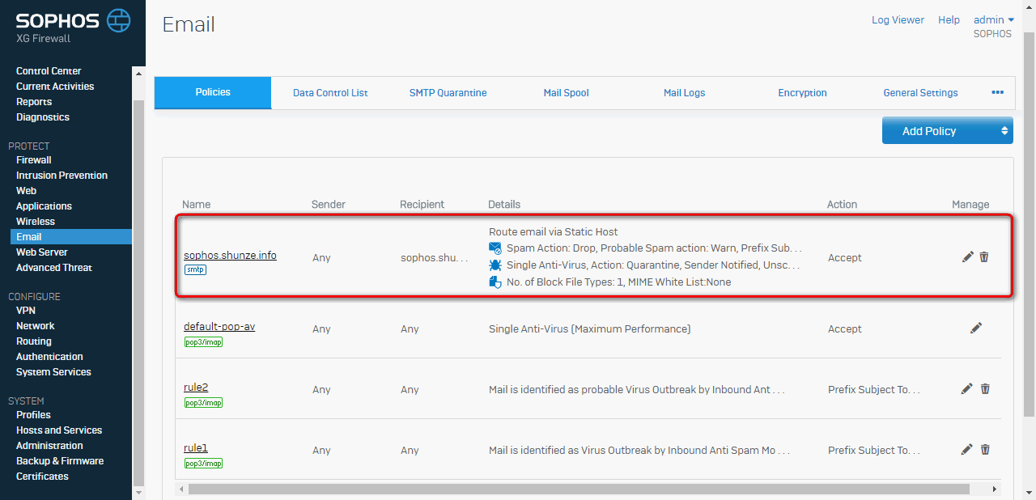Open Intrusion Prevention in sidebar
This screenshot has width=1036, height=500.
pyautogui.click(x=62, y=176)
